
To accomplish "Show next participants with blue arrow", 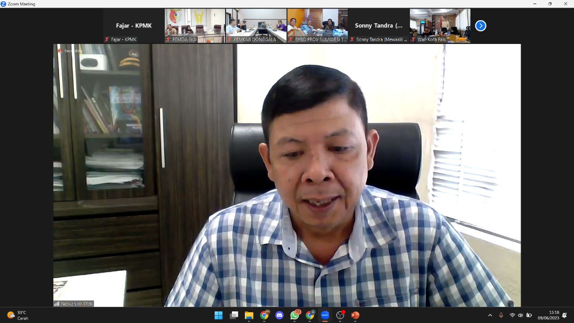I will tap(480, 26).
